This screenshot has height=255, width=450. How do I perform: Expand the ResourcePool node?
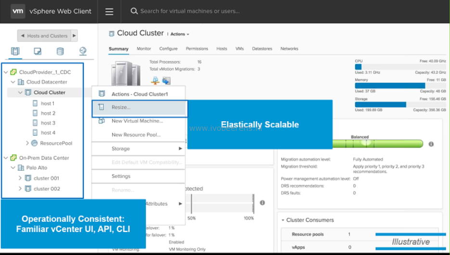[27, 143]
